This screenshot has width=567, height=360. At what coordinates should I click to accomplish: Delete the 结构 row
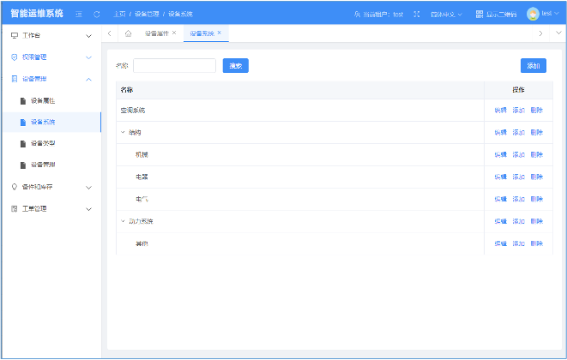(x=537, y=132)
